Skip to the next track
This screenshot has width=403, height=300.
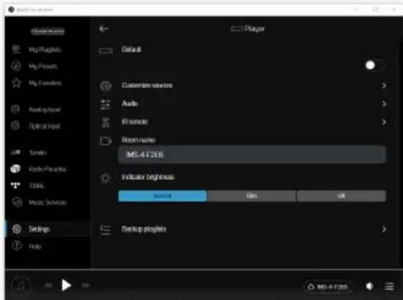tap(85, 285)
